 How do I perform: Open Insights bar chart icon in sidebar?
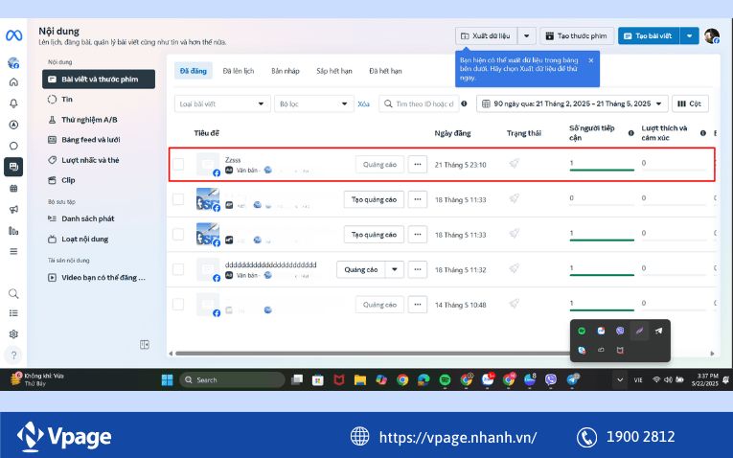click(x=13, y=231)
